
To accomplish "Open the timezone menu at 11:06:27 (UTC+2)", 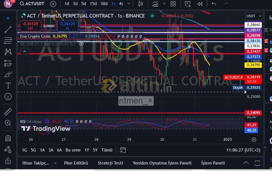I will 243,150.
